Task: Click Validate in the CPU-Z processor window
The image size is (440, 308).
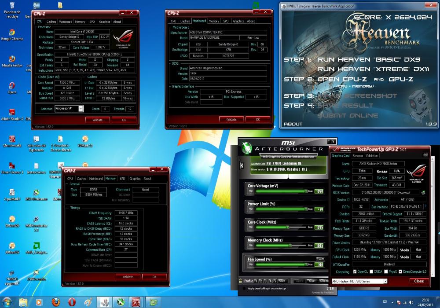Action: [98, 120]
